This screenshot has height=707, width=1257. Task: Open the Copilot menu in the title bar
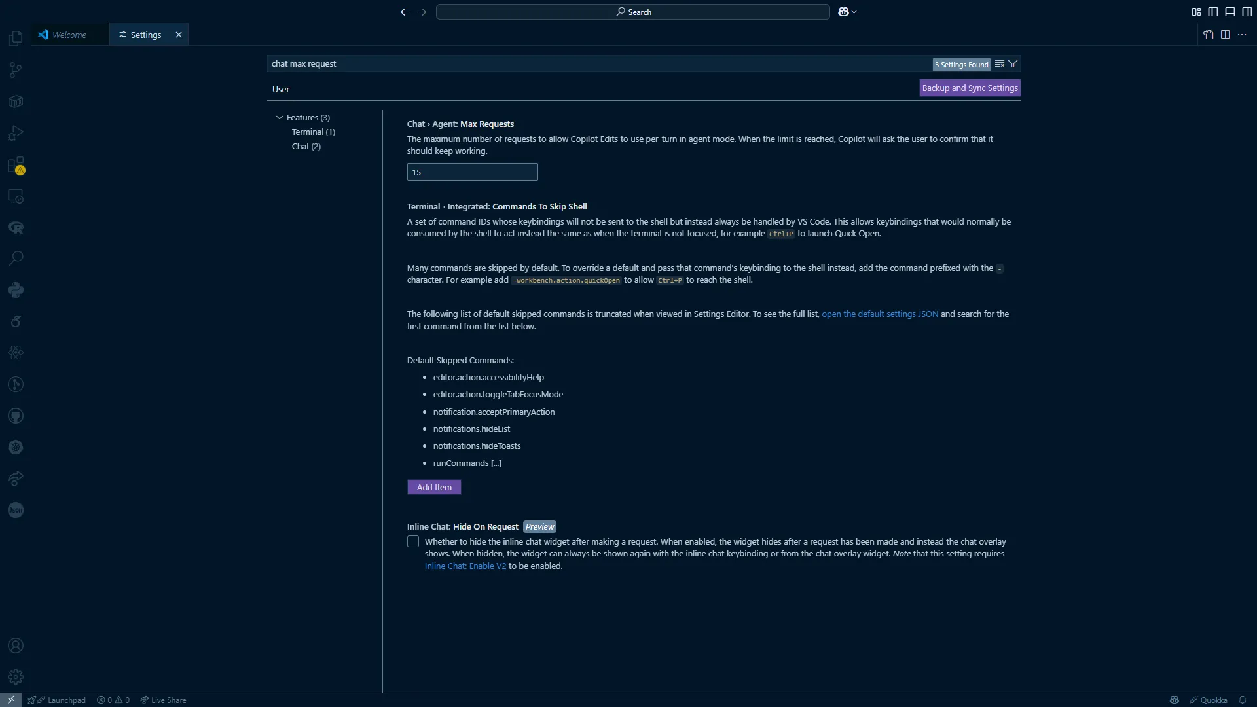847,11
